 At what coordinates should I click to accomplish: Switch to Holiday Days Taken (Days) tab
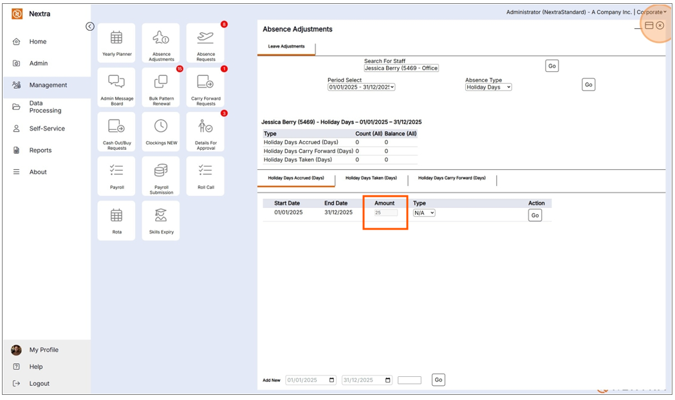pyautogui.click(x=371, y=178)
